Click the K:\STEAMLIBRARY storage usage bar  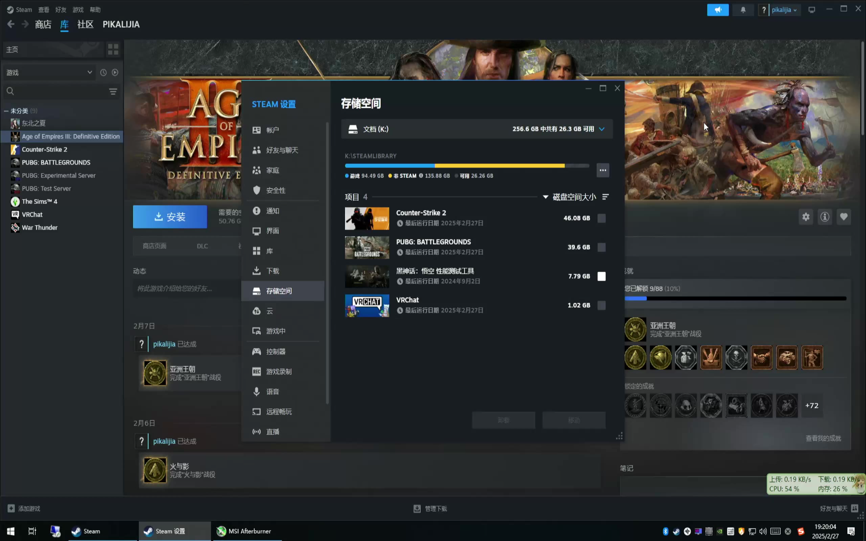pos(467,166)
